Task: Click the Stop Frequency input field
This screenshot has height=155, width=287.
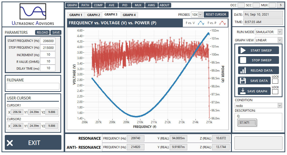Action: tap(48, 48)
